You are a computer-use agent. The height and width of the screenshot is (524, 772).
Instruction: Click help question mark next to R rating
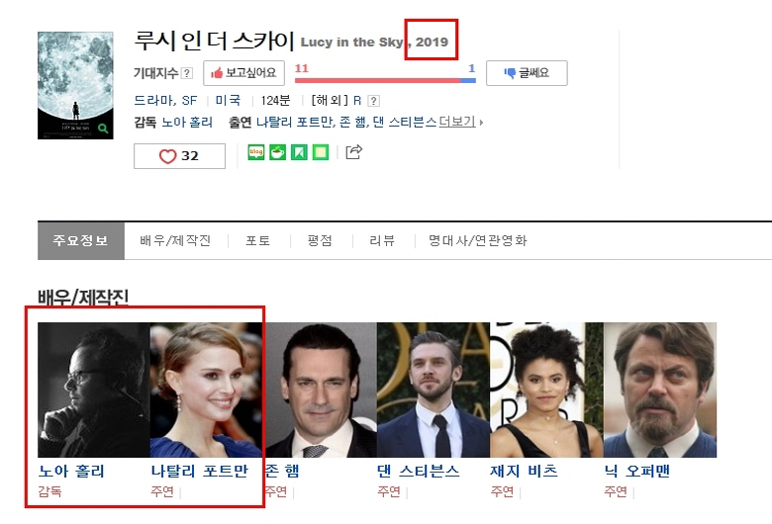[x=373, y=101]
